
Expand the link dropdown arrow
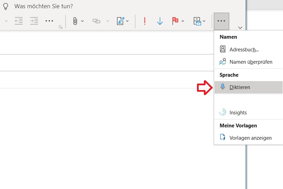(x=108, y=21)
